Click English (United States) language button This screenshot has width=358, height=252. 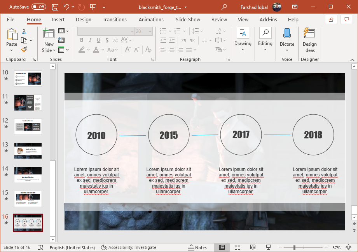72,247
